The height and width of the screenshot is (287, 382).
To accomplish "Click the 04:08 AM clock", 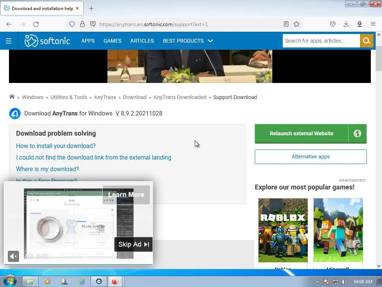I will (363, 282).
